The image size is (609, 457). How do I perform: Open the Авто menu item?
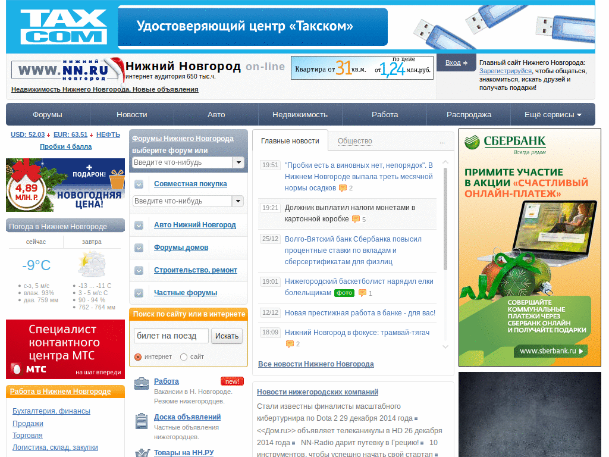pyautogui.click(x=216, y=115)
